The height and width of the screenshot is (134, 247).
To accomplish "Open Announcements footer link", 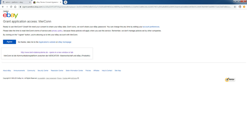I will click(19, 71).
